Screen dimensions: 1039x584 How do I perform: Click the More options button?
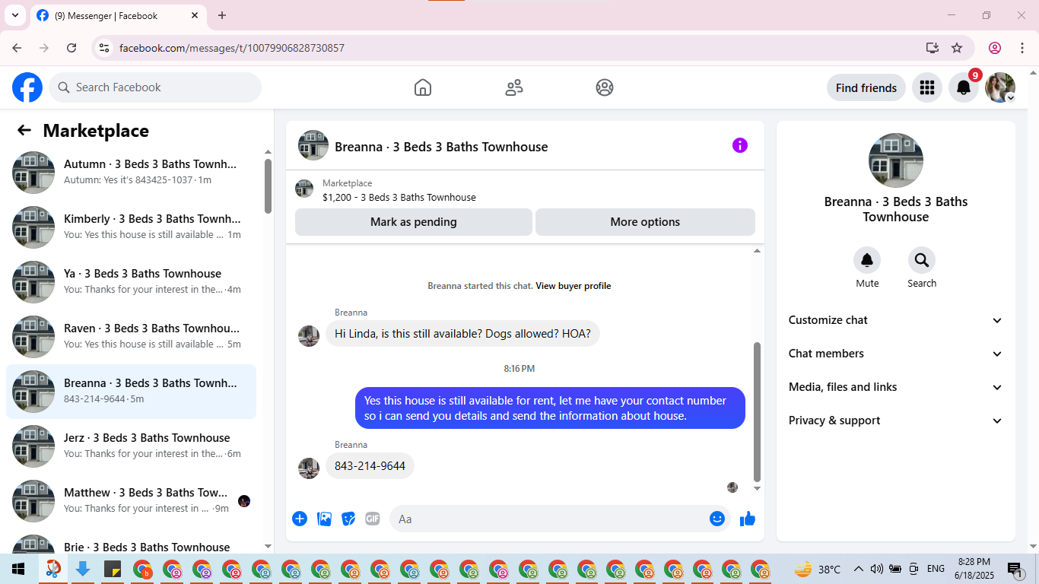pos(645,222)
